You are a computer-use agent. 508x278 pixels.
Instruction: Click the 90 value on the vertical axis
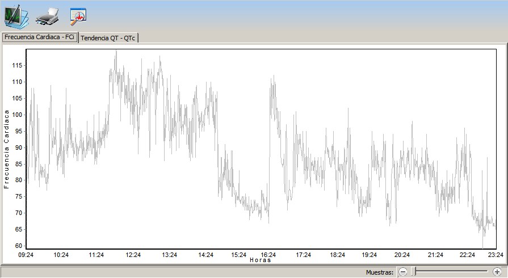click(18, 148)
